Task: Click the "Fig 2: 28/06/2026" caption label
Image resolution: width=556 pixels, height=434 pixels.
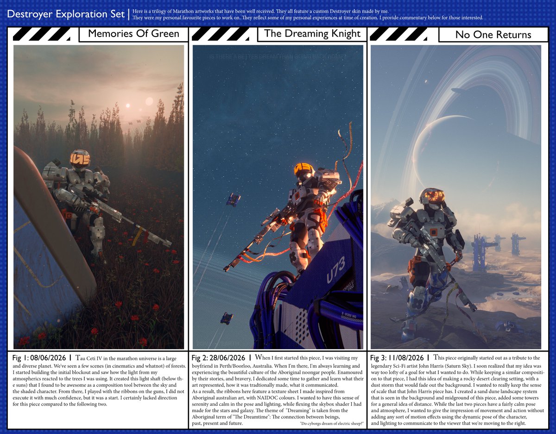Action: (218, 358)
